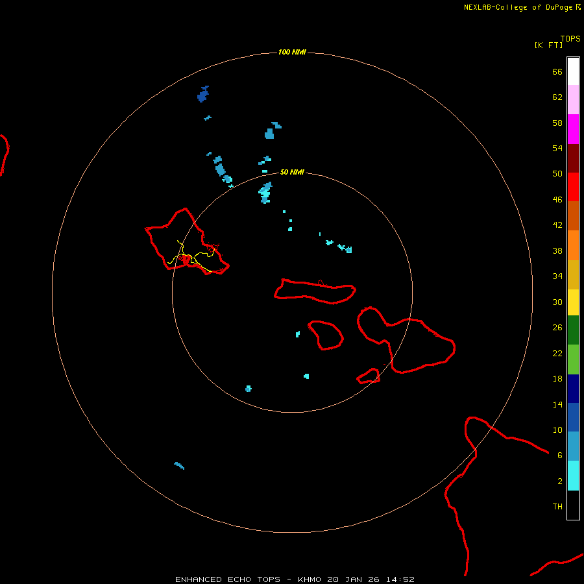
Task: Click the ENHANCED ECHO TOPS caption text
Action: [x=227, y=579]
